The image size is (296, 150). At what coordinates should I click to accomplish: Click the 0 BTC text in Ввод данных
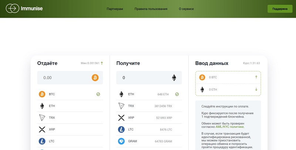point(213,77)
